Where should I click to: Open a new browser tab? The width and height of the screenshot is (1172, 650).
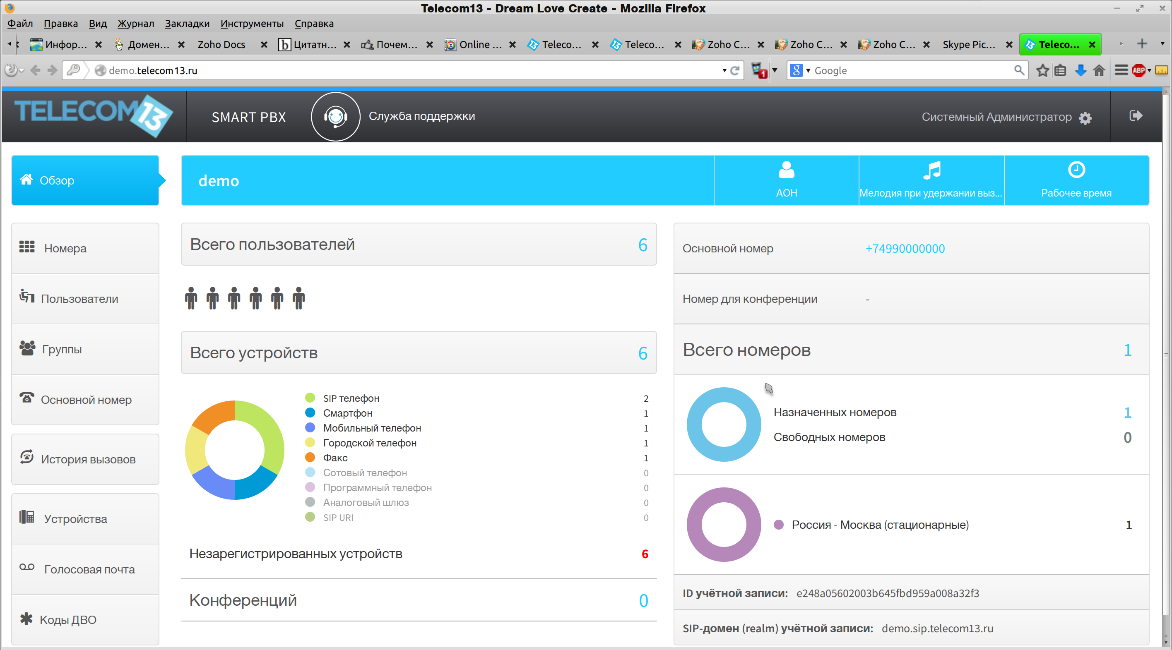pos(1141,44)
